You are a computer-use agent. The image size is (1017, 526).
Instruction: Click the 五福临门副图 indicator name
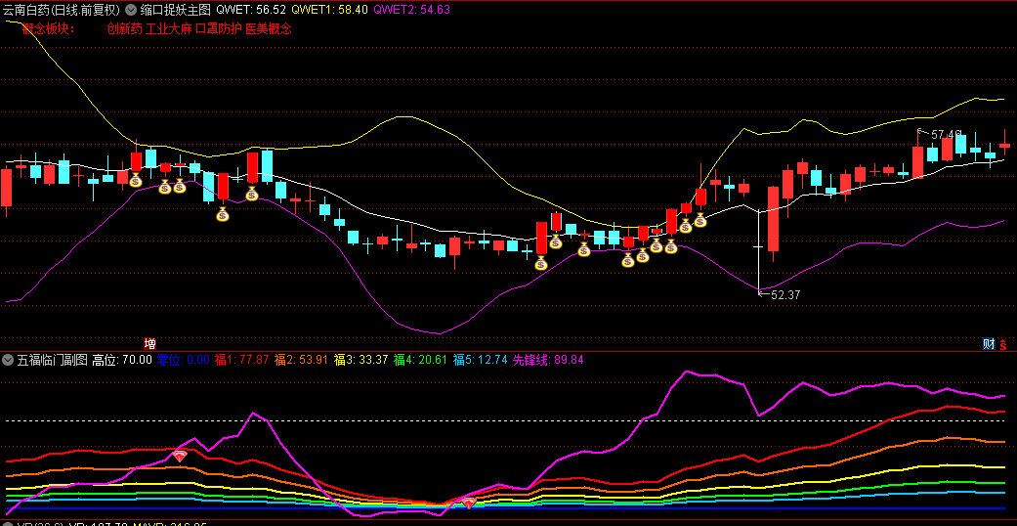point(52,359)
